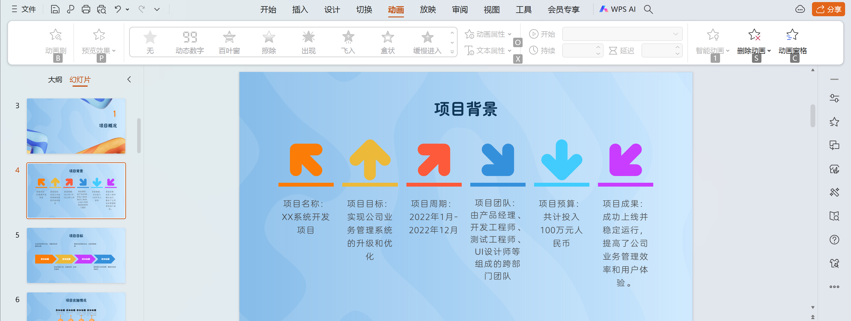The height and width of the screenshot is (321, 851).
Task: Click the Print icon
Action: pos(86,9)
